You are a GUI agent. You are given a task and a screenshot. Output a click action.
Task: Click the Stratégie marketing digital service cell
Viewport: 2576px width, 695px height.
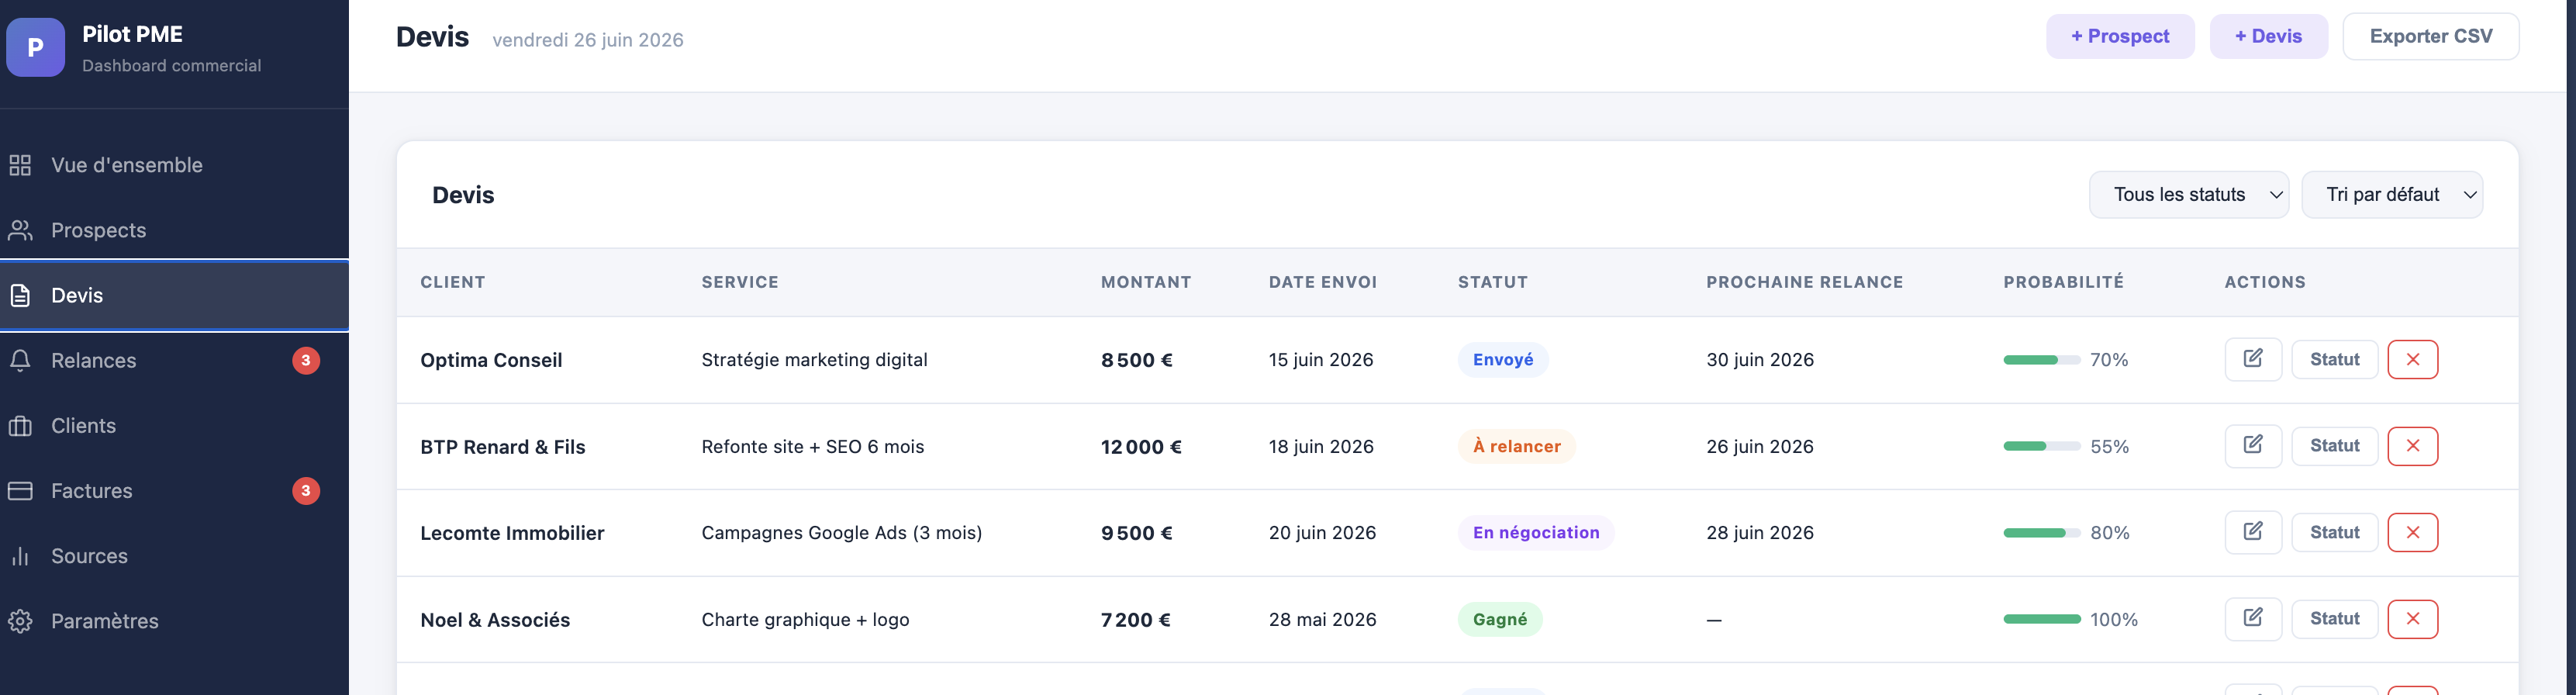(814, 360)
